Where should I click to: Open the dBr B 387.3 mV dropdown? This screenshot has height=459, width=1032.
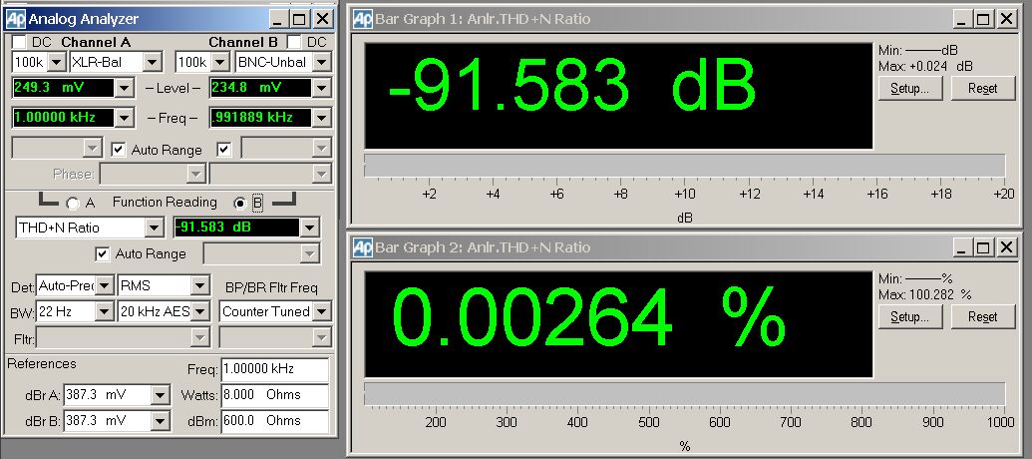tap(160, 421)
